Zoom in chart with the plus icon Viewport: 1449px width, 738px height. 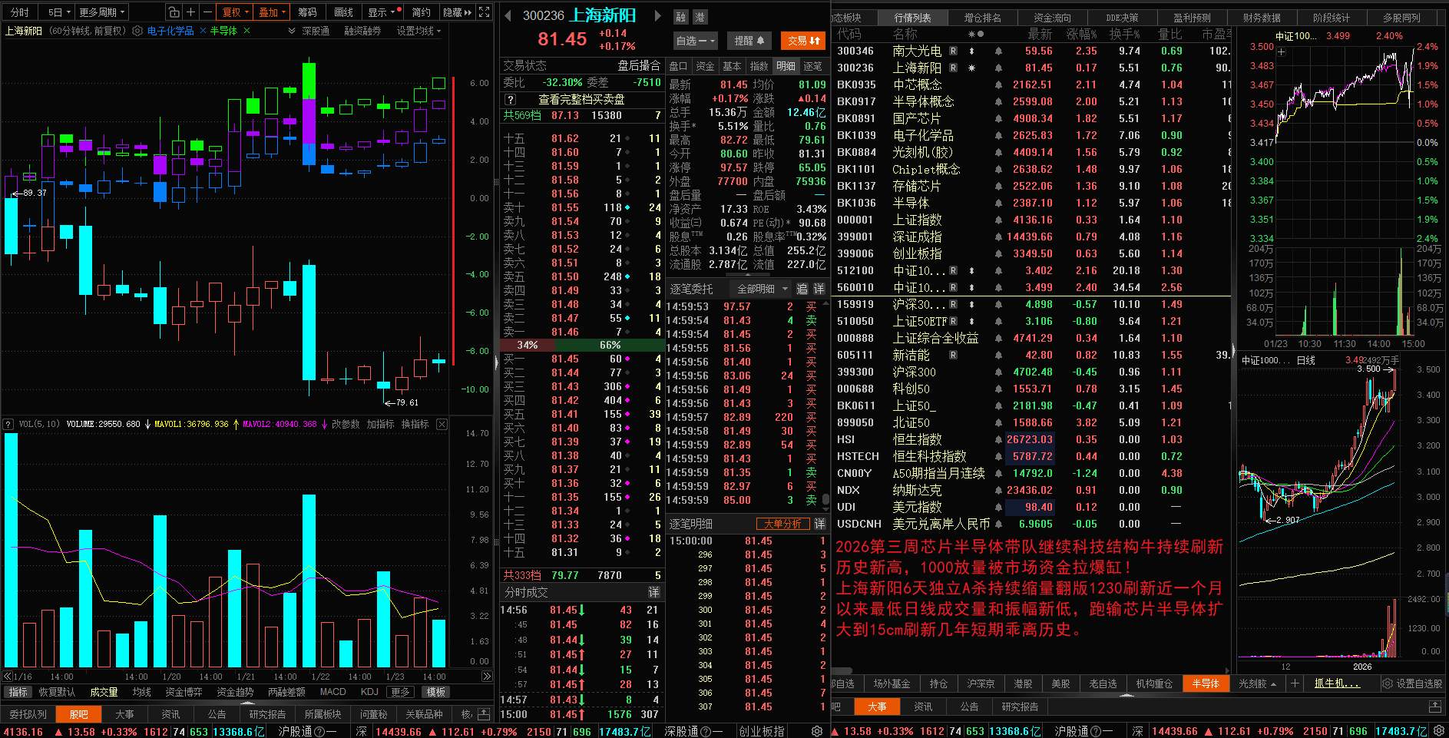[x=191, y=12]
